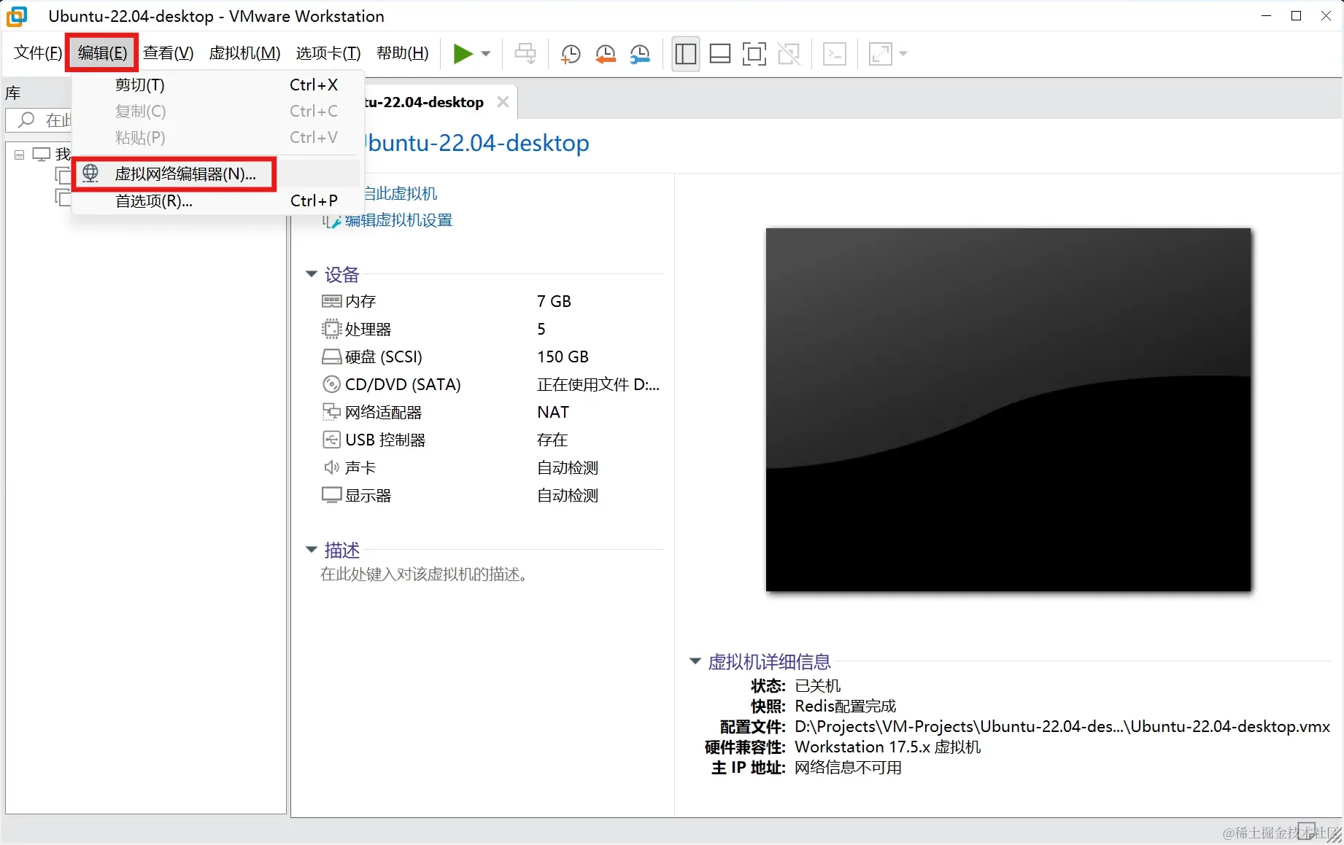Click the 开启此虚拟机 link
1344x845 pixels.
pos(401,193)
